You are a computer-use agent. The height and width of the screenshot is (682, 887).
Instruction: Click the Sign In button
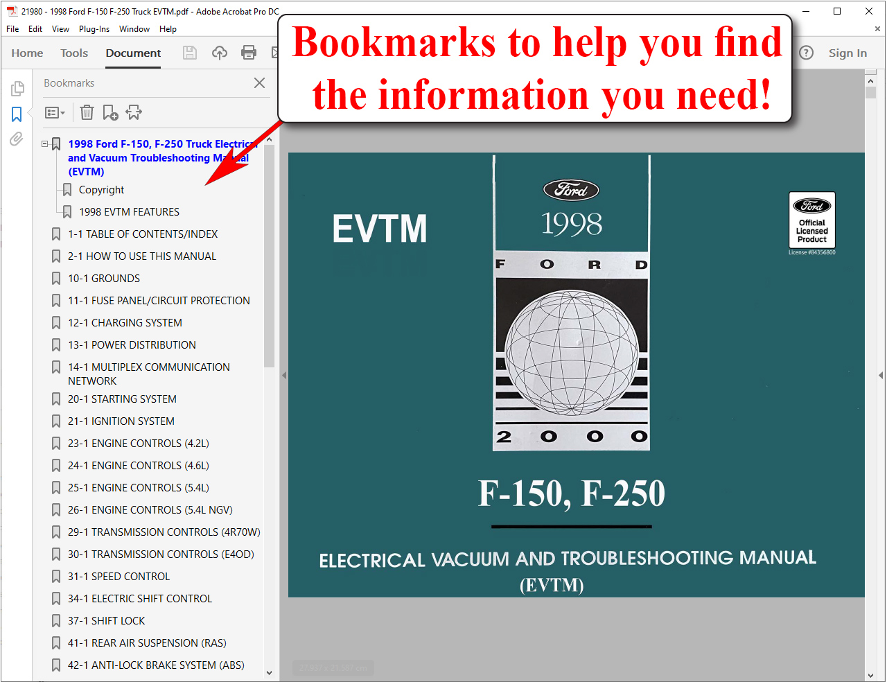click(x=848, y=53)
